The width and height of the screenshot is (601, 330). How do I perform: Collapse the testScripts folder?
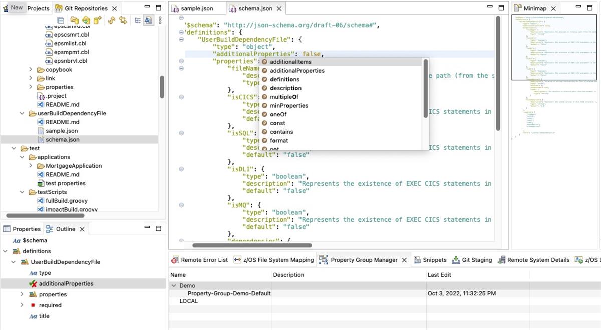[22, 192]
